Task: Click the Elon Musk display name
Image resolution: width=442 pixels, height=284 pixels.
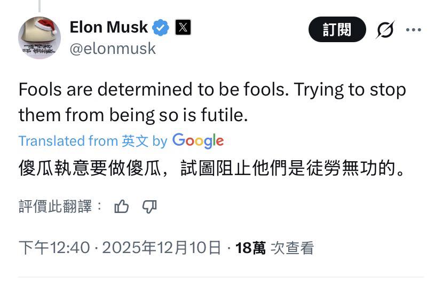Action: (109, 27)
